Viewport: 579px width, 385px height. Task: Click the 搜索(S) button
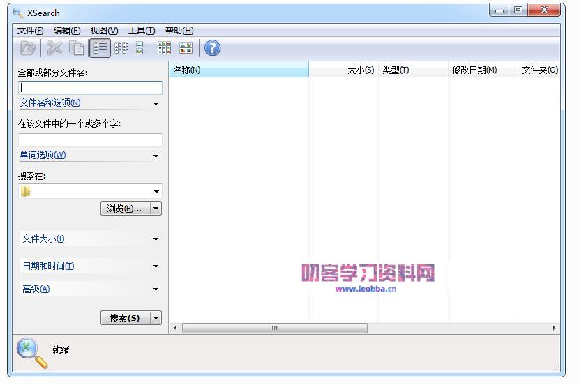point(126,318)
